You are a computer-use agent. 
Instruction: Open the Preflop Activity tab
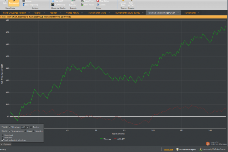coord(72,13)
